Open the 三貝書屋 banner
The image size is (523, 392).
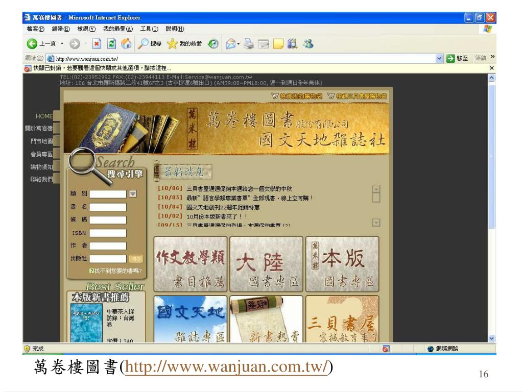(343, 318)
